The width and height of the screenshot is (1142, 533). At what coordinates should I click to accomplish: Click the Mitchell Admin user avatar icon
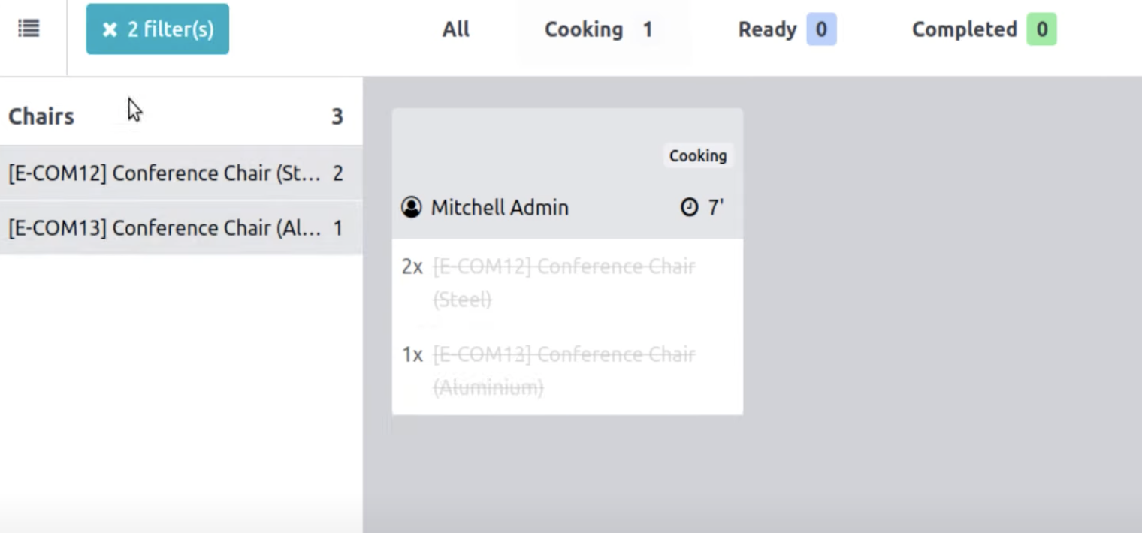pos(411,207)
